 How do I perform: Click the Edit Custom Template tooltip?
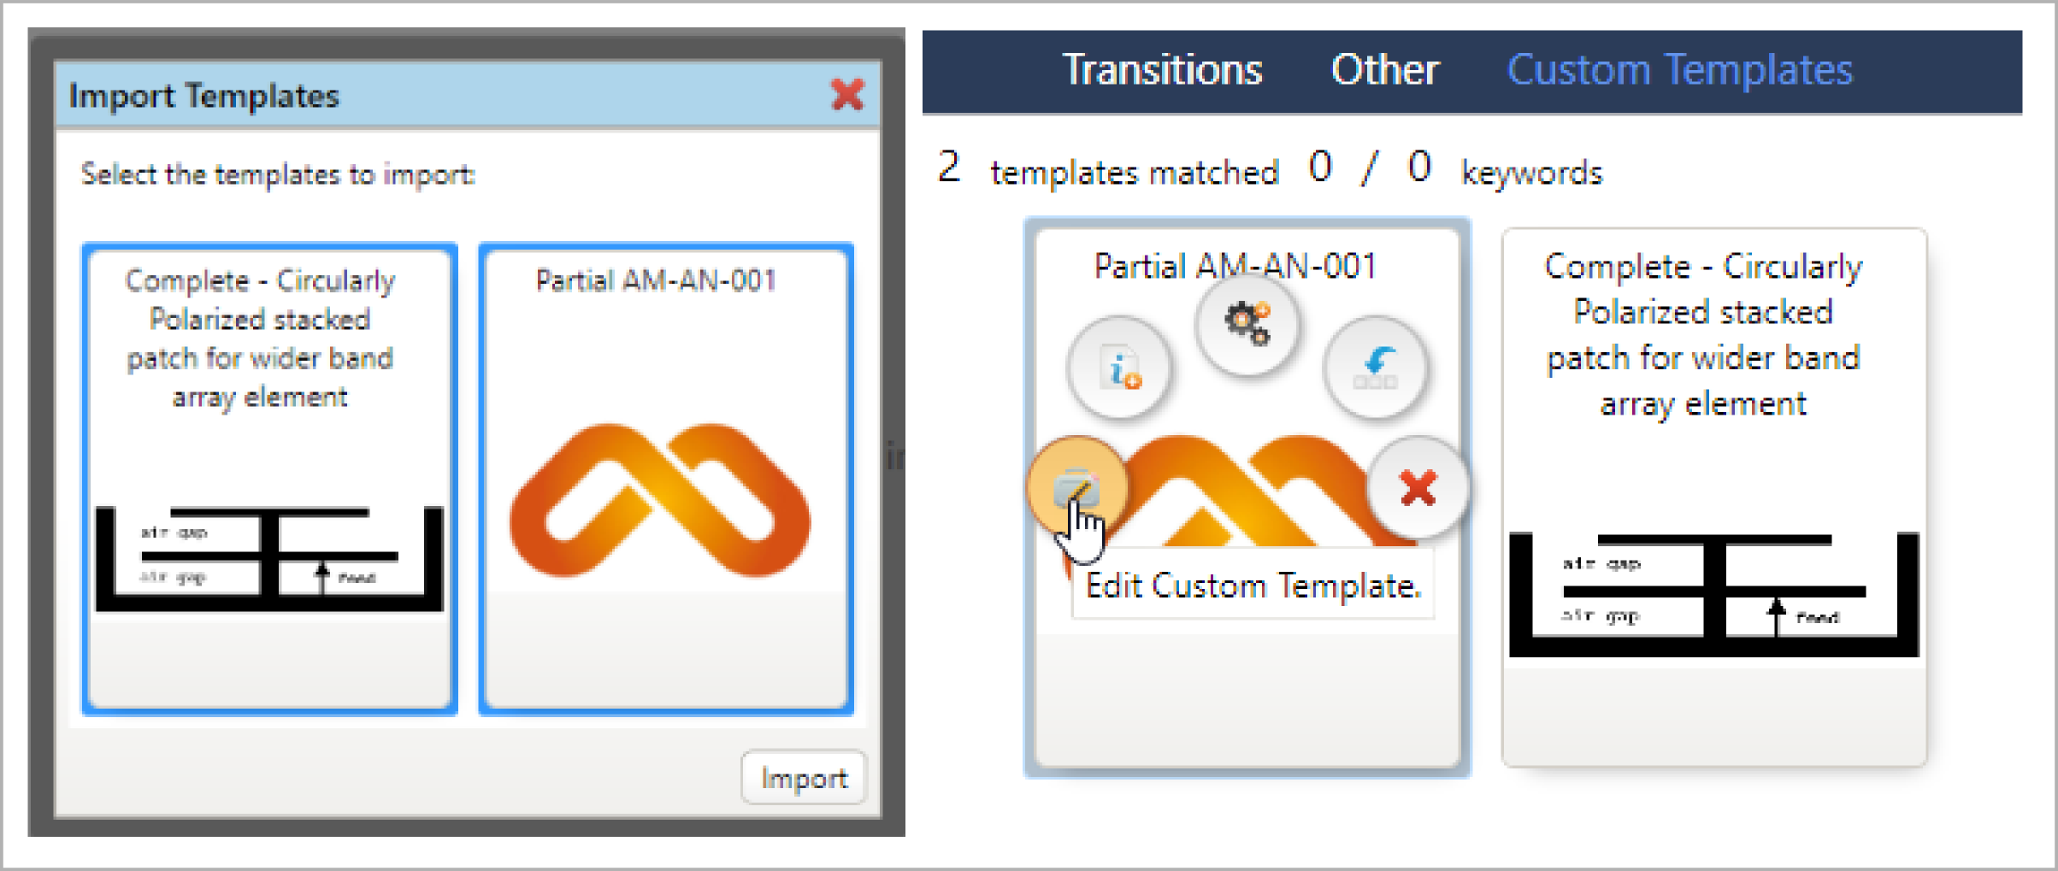pyautogui.click(x=1253, y=586)
